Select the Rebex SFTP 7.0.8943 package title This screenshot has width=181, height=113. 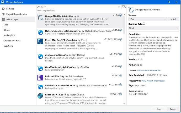tap(55, 95)
